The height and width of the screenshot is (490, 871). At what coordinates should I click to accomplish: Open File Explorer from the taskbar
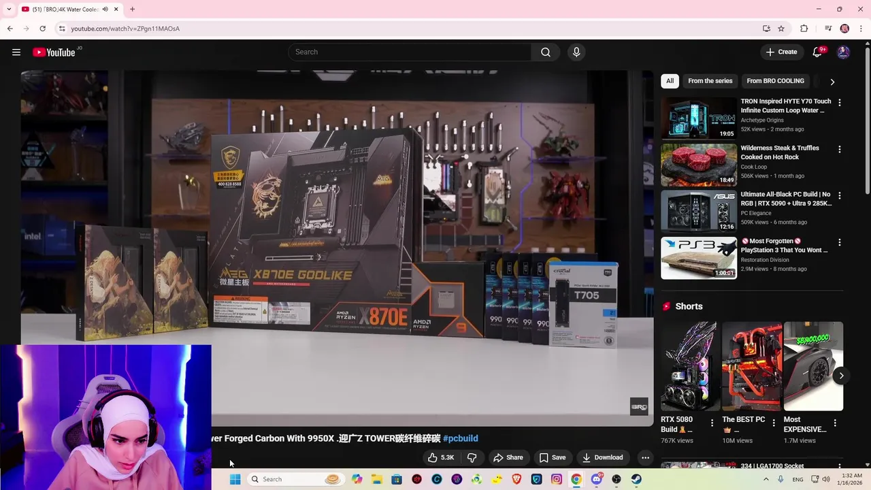(377, 479)
